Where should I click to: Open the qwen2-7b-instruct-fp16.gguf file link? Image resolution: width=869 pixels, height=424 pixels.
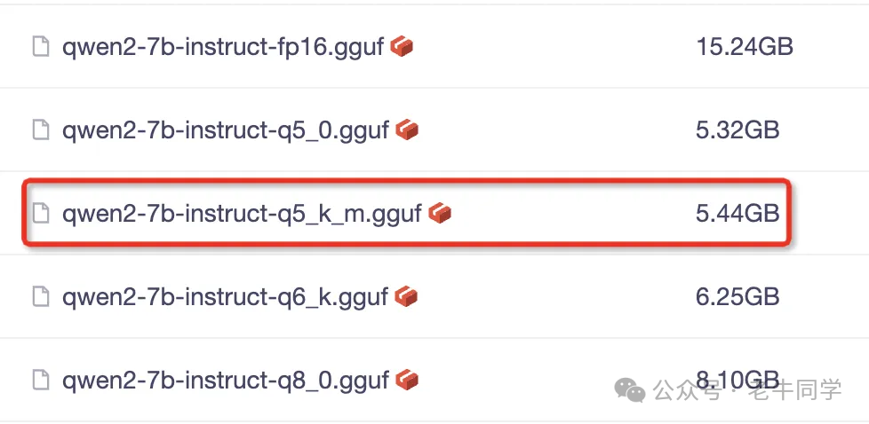(223, 48)
